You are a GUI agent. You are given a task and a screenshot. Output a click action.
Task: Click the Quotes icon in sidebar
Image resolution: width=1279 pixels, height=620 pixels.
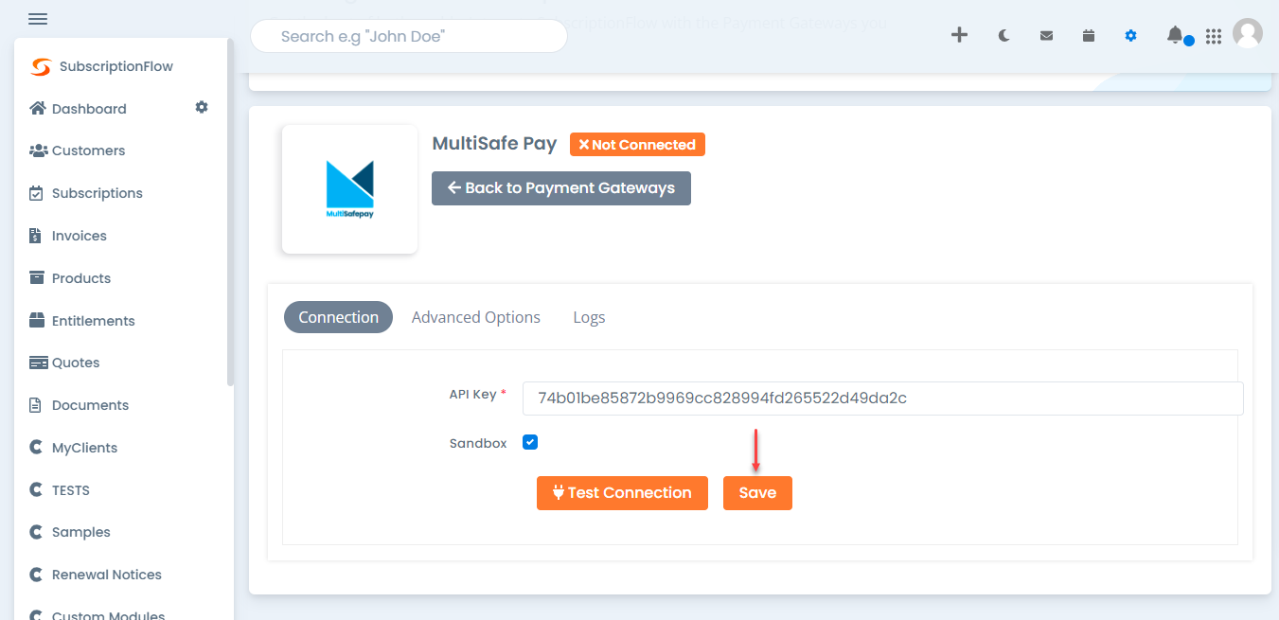38,363
